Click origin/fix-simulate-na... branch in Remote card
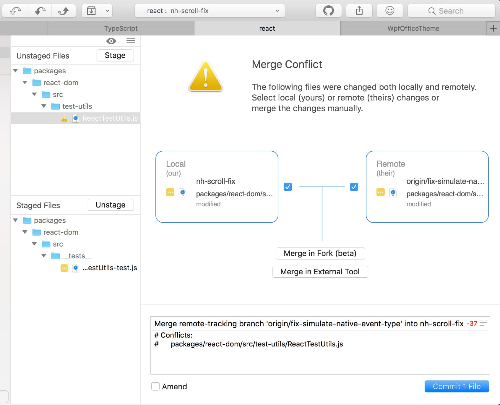Screen dimensions: 500x405 pos(446,181)
